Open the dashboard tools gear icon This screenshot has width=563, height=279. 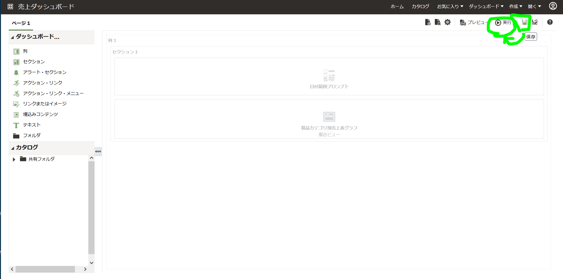[x=448, y=22]
